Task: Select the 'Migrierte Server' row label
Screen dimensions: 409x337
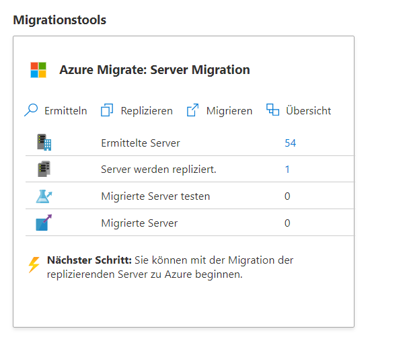Action: pos(139,223)
